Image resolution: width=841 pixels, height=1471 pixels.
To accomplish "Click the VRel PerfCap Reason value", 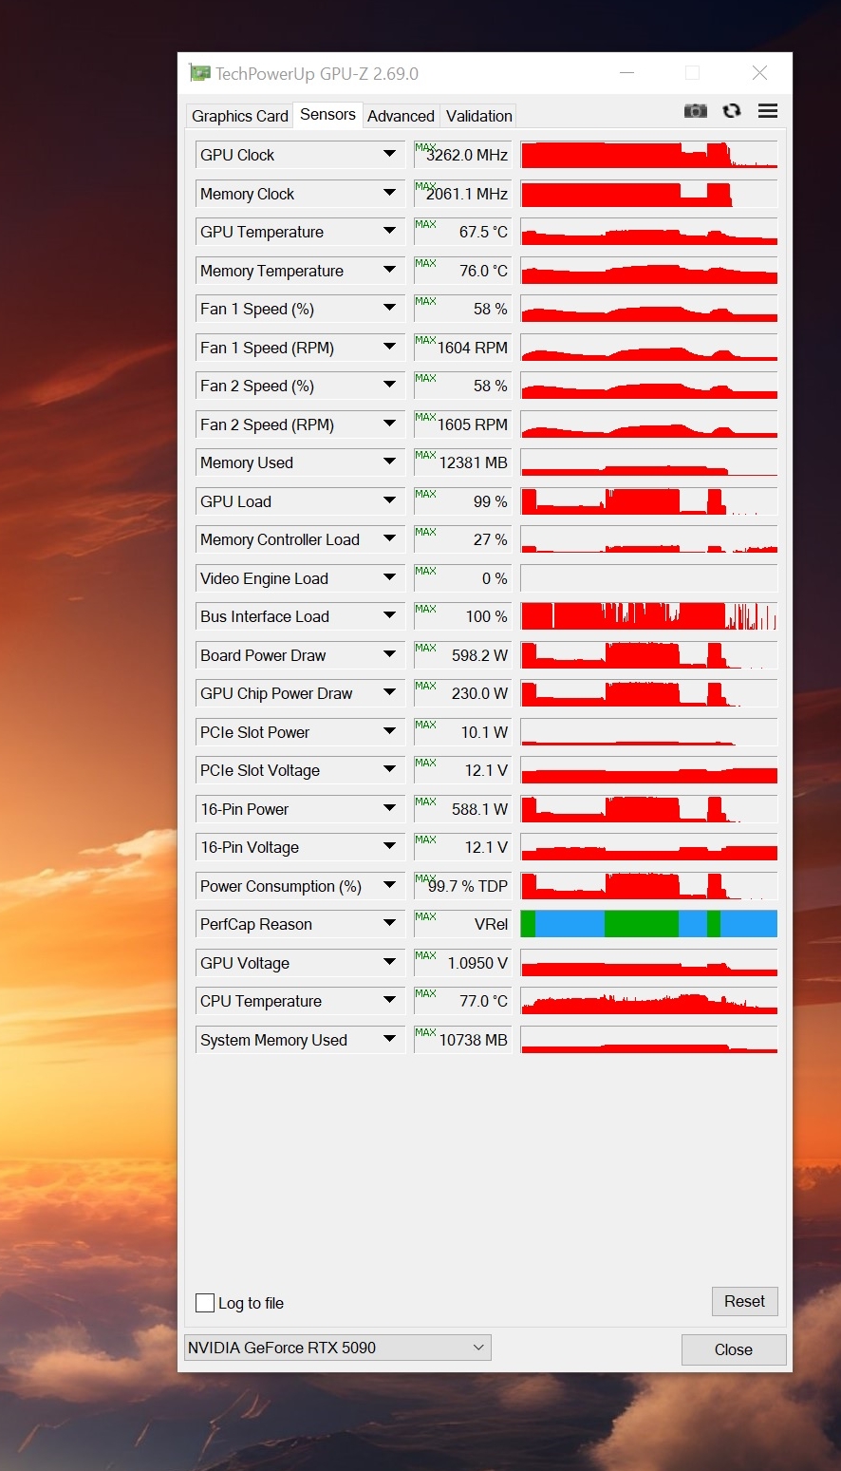I will click(462, 924).
